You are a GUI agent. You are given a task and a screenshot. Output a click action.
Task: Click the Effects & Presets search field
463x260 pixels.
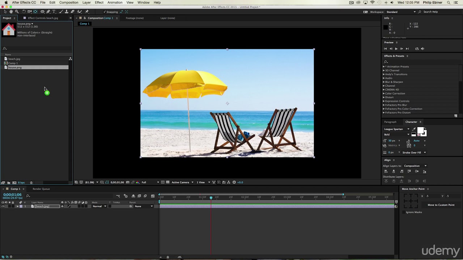point(421,62)
